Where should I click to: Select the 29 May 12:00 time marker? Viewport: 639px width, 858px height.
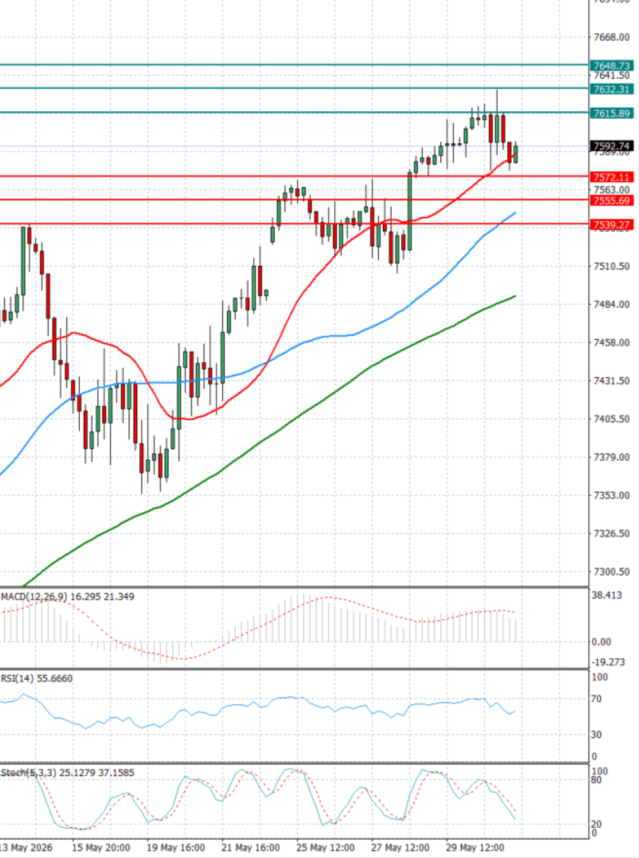point(475,848)
